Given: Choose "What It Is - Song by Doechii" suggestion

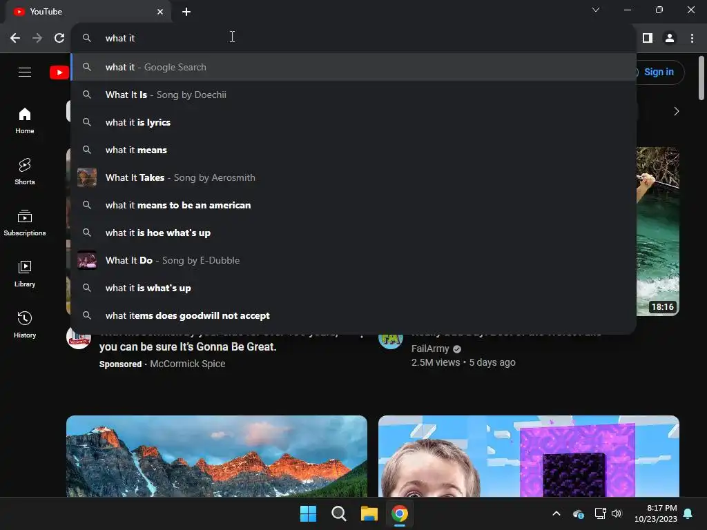Looking at the screenshot, I should coord(353,95).
